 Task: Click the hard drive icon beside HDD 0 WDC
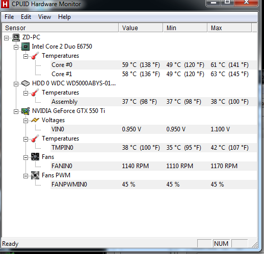click(x=25, y=83)
